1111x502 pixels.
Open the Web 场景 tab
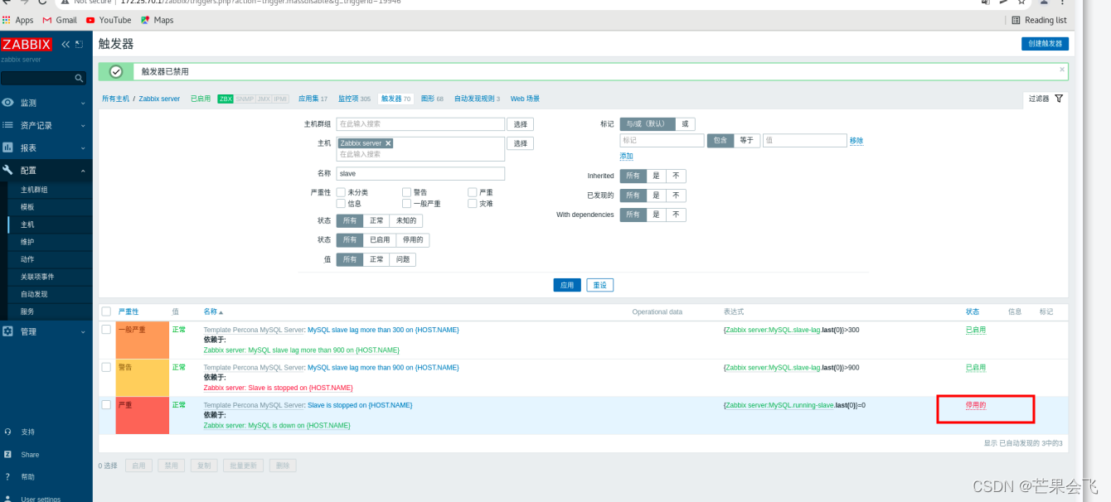click(525, 99)
